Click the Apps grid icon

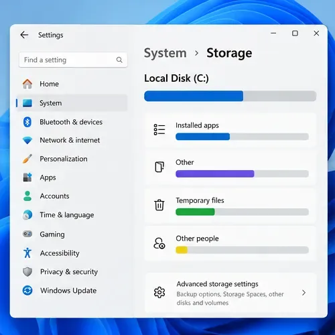(x=27, y=178)
